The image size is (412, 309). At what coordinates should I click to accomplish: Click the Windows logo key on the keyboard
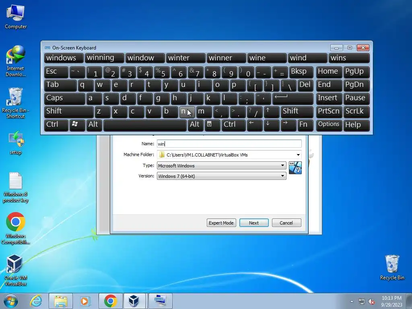point(77,125)
